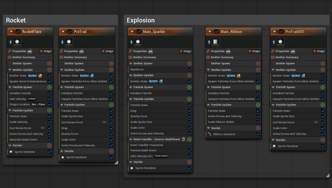Collapse the Particle Update section in RocketFlare

10,110
